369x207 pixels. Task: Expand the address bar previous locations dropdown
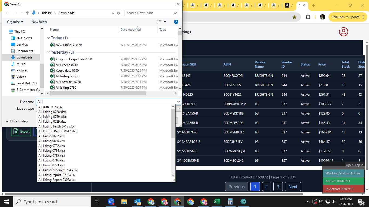[113, 13]
